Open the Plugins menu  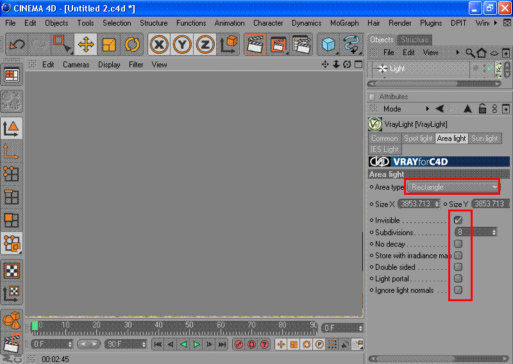click(431, 23)
